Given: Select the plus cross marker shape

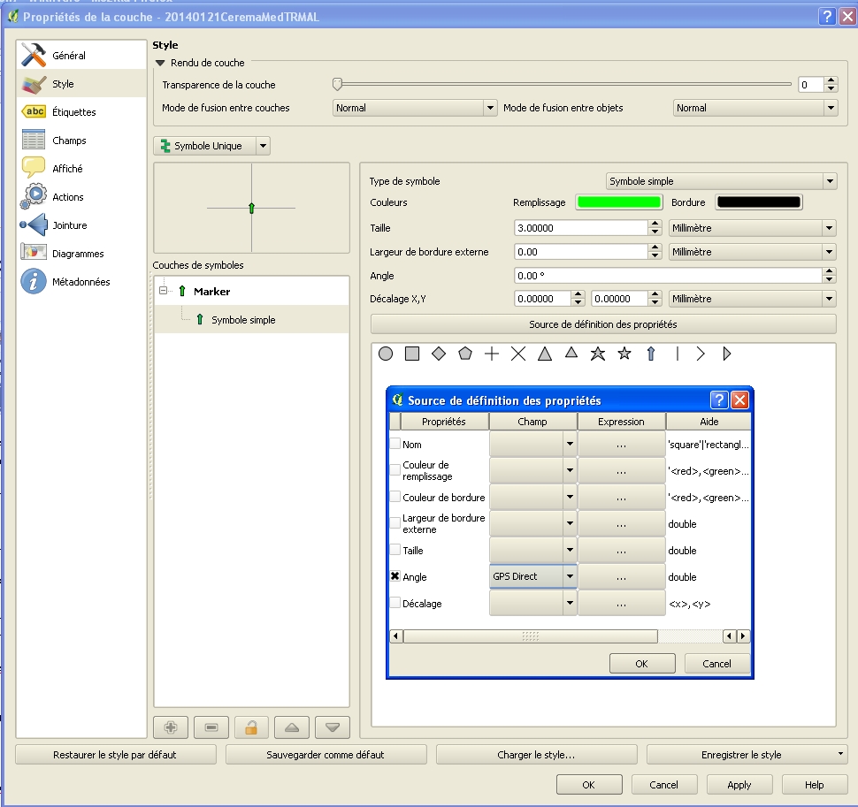Looking at the screenshot, I should pyautogui.click(x=492, y=354).
